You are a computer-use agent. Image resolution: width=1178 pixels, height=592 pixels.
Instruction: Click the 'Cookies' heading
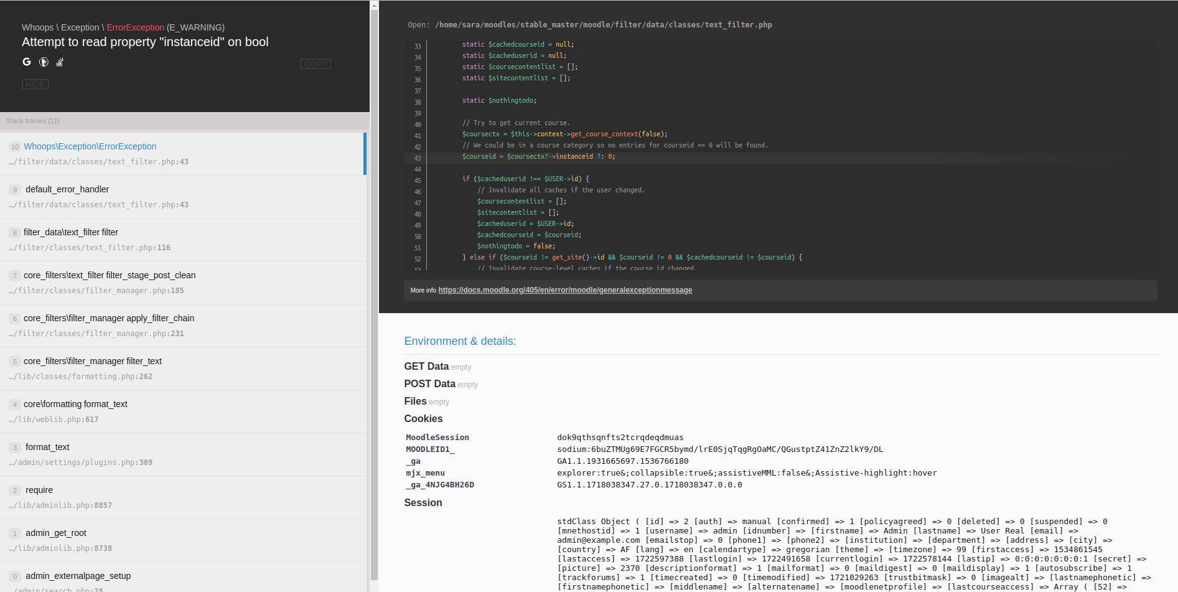tap(423, 419)
